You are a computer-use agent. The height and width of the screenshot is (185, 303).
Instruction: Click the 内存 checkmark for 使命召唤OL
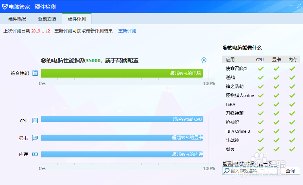[292, 69]
